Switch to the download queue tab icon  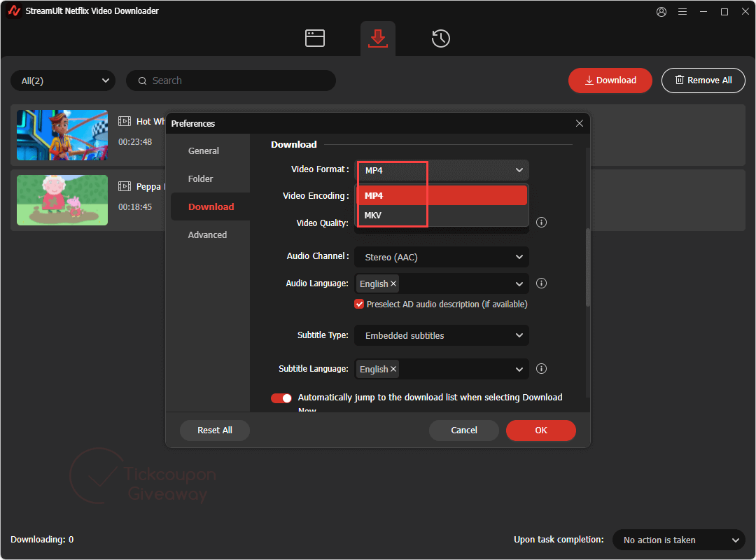[x=377, y=38]
